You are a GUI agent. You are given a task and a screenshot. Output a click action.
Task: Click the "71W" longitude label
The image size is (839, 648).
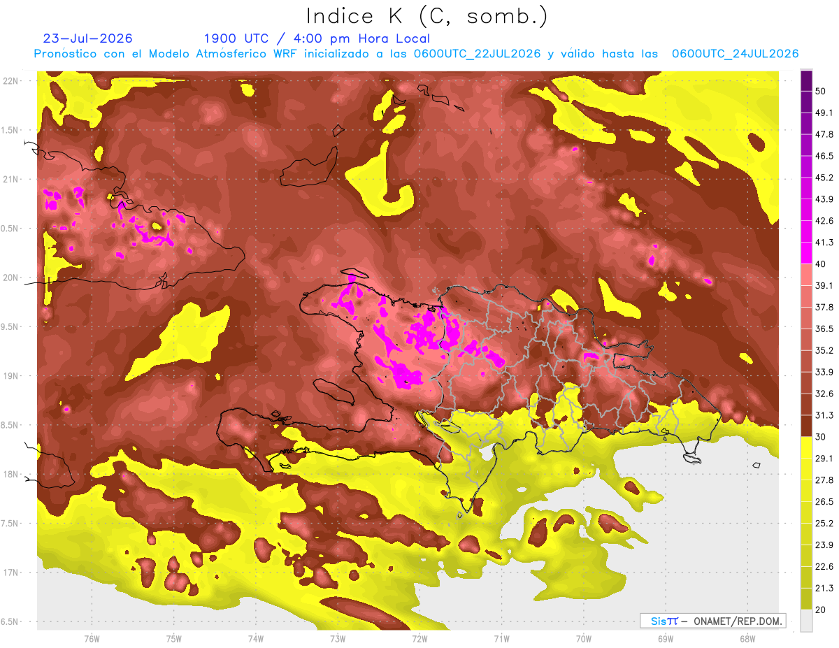501,638
